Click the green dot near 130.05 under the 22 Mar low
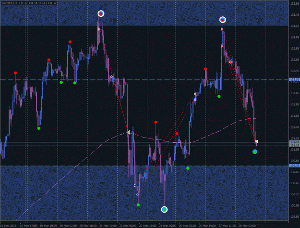Viewport: 300px width, 228px height. point(138,205)
